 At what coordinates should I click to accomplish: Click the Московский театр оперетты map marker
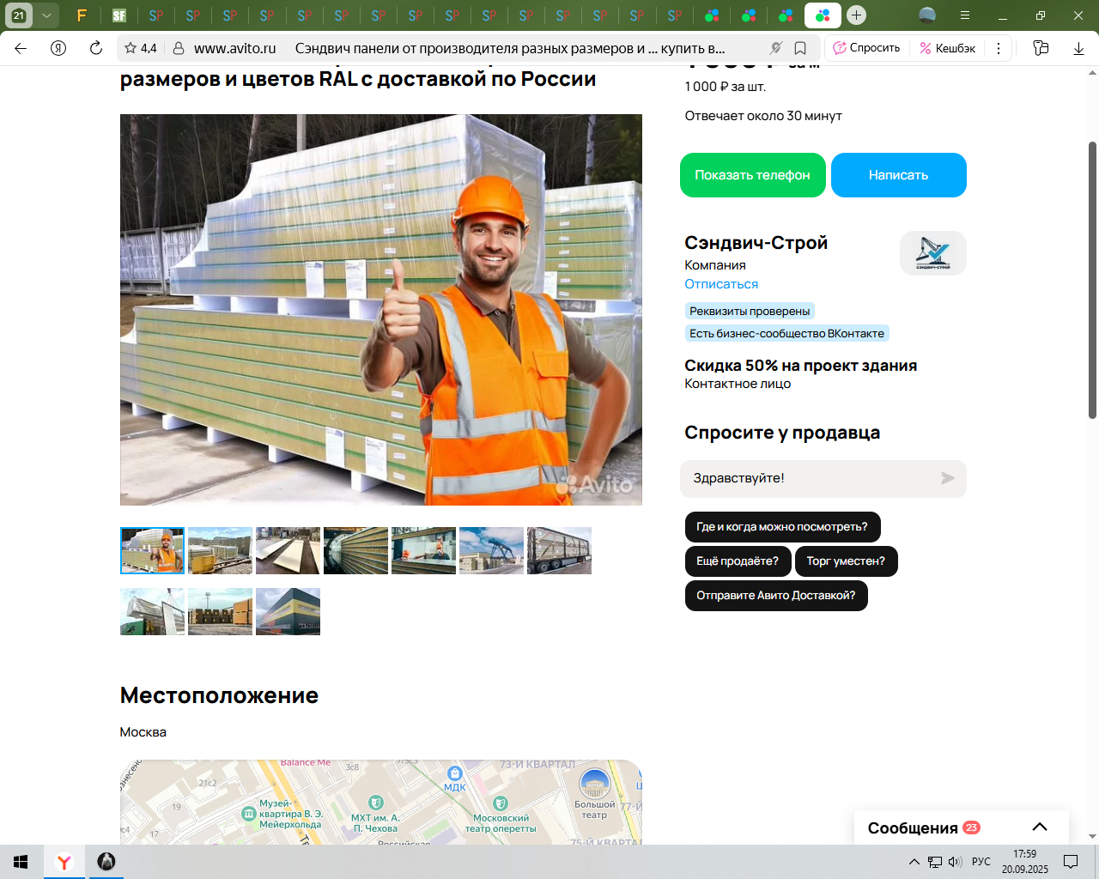click(501, 804)
